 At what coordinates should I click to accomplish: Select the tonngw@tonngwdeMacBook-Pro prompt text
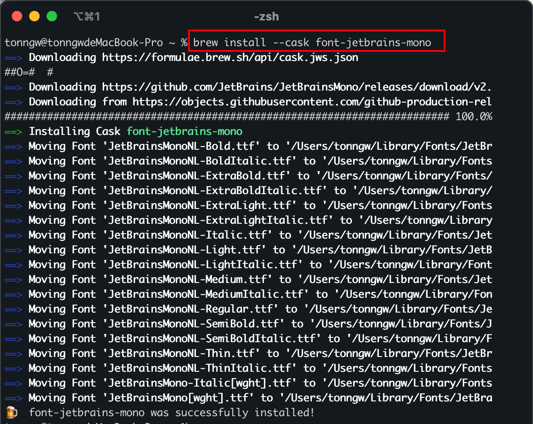(84, 43)
